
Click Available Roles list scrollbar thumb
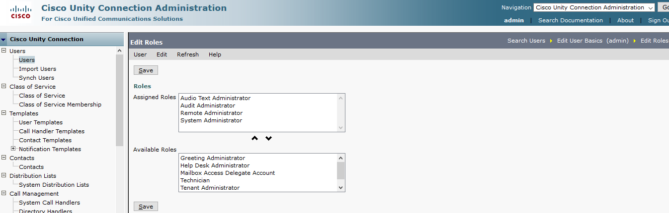click(x=340, y=170)
